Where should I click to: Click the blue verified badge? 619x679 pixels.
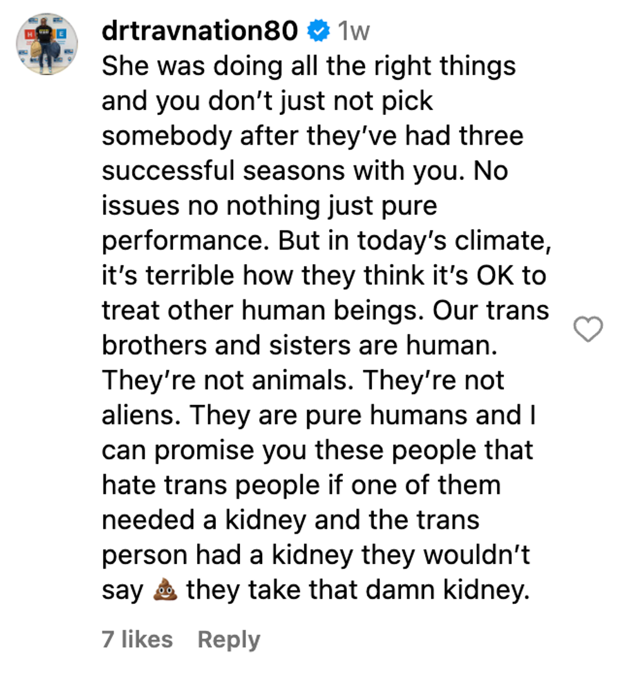(318, 31)
